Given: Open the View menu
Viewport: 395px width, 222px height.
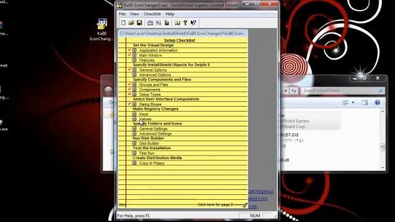Looking at the screenshot, I should click(135, 14).
